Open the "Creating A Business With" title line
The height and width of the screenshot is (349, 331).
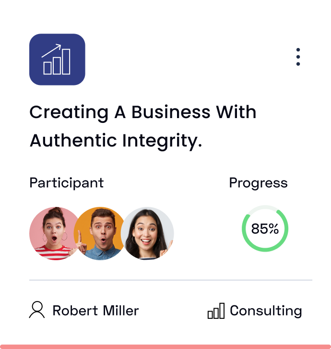(x=142, y=112)
